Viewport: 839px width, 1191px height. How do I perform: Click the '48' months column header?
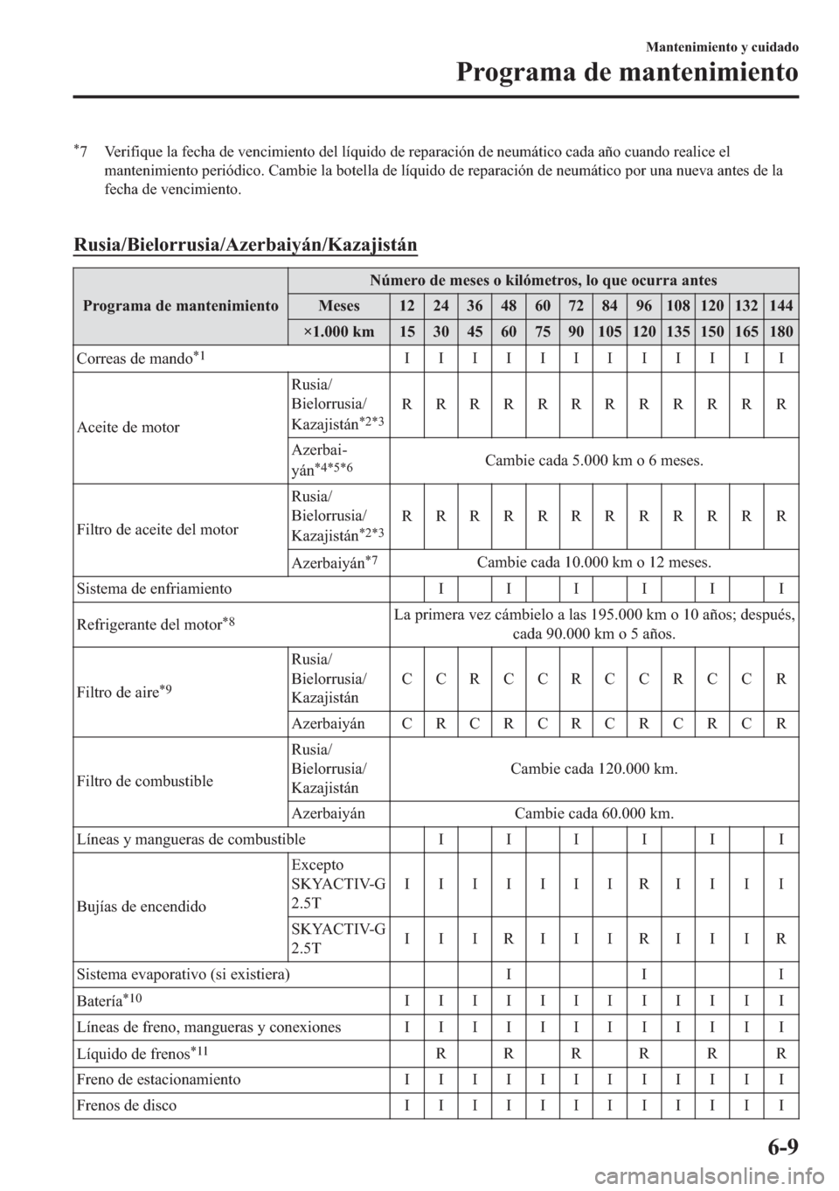point(509,306)
